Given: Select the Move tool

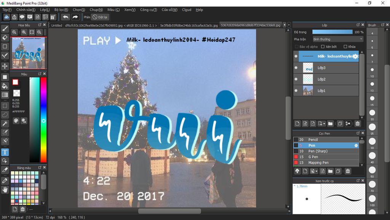Looking at the screenshot, I should point(5,66).
